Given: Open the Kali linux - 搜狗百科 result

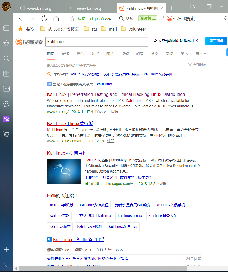Looking at the screenshot, I should pyautogui.click(x=67, y=153).
